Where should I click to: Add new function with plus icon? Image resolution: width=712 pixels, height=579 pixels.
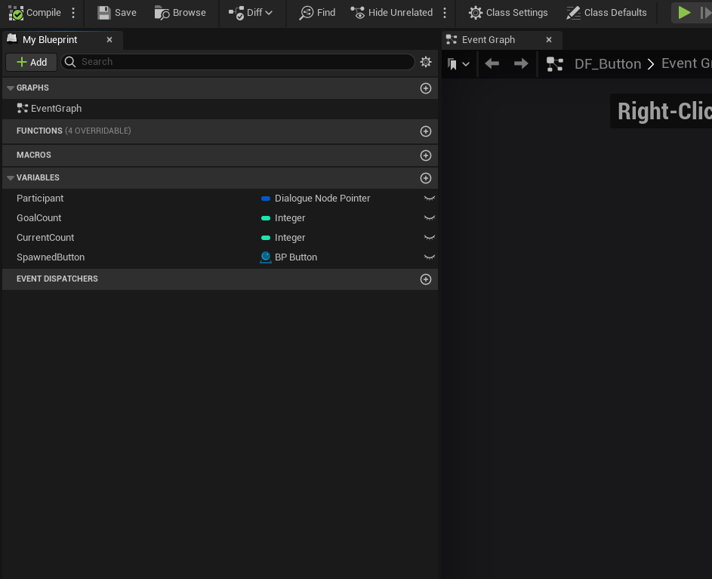tap(426, 131)
